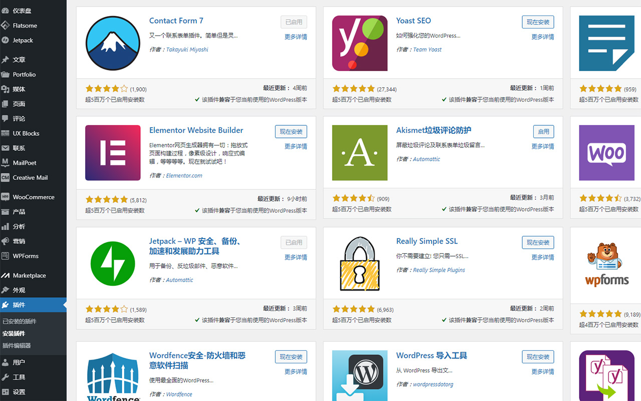Click the plug icon beside 插件
This screenshot has width=641, height=401.
[x=5, y=305]
